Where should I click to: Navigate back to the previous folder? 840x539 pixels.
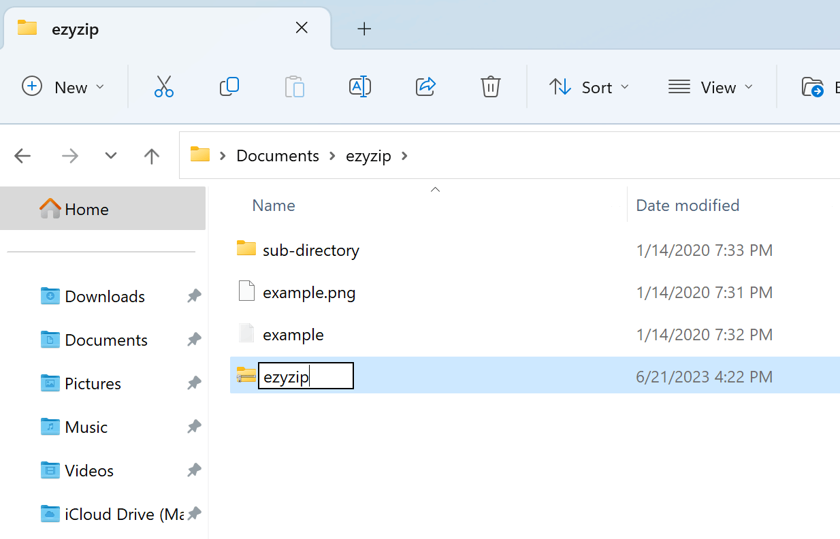[x=22, y=155]
